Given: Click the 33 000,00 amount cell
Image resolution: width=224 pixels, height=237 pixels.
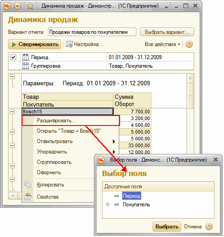Looking at the screenshot, I should (x=135, y=145).
